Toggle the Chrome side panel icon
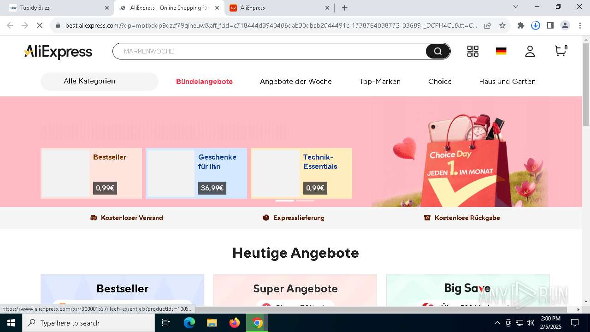Image resolution: width=590 pixels, height=332 pixels. [550, 25]
